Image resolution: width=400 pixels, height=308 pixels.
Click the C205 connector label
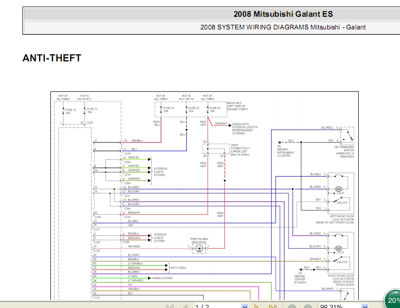point(126,242)
